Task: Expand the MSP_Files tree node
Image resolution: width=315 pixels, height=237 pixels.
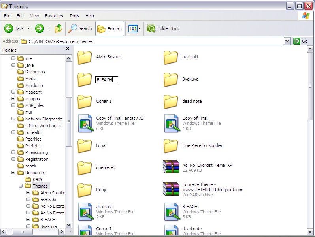Action: (13, 105)
